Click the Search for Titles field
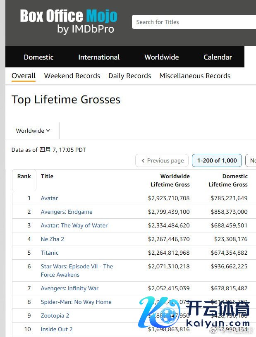Image resolution: width=256 pixels, height=337 pixels. (x=194, y=22)
